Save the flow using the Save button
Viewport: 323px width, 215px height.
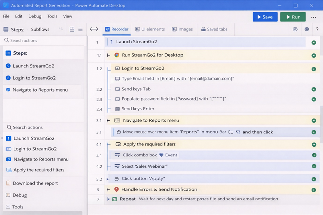tap(265, 16)
